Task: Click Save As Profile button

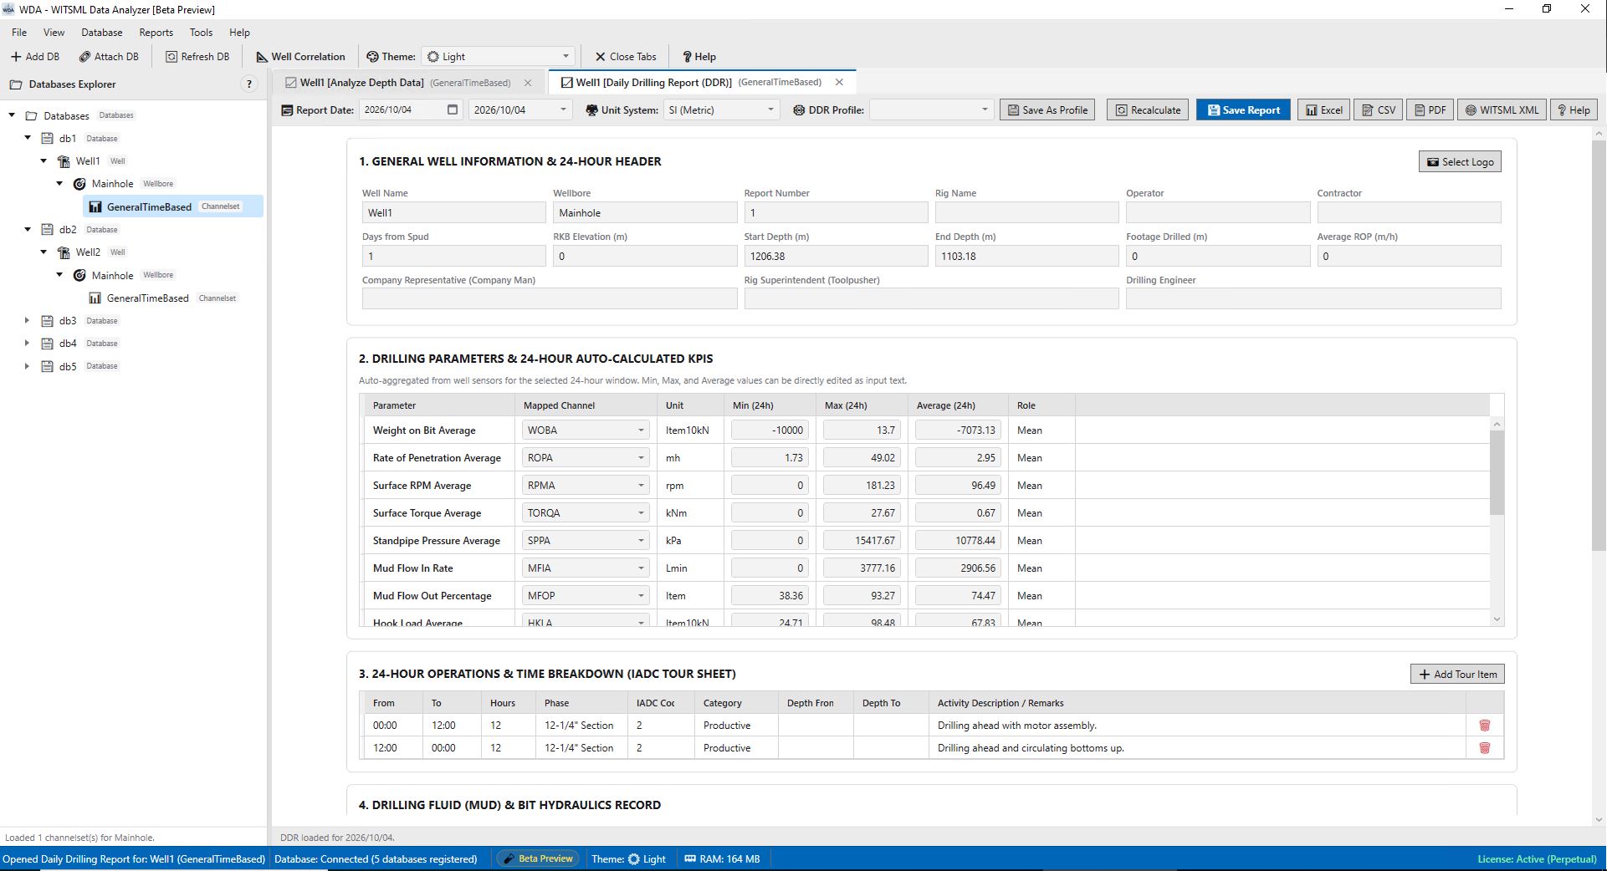Action: coord(1047,110)
